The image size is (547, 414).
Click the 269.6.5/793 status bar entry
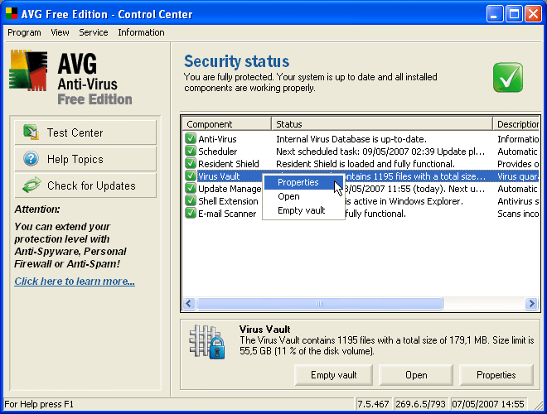[421, 404]
